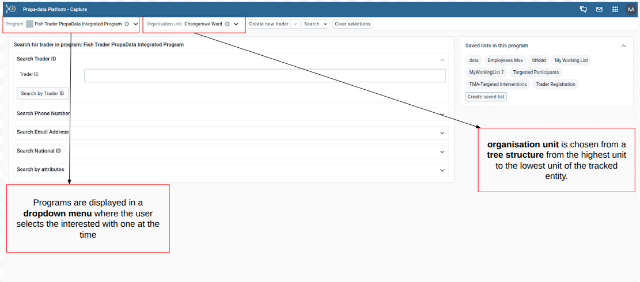Click the Create saved list button

(486, 97)
